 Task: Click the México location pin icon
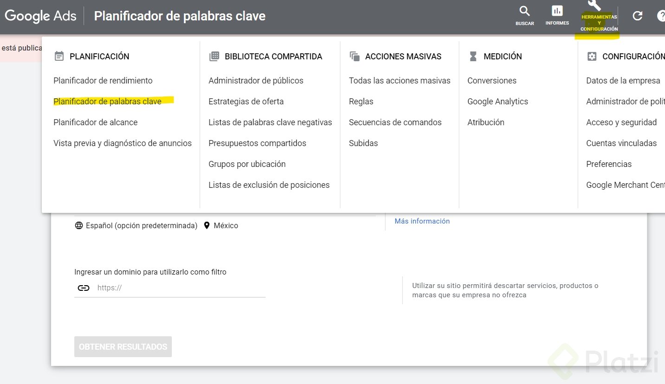(207, 226)
